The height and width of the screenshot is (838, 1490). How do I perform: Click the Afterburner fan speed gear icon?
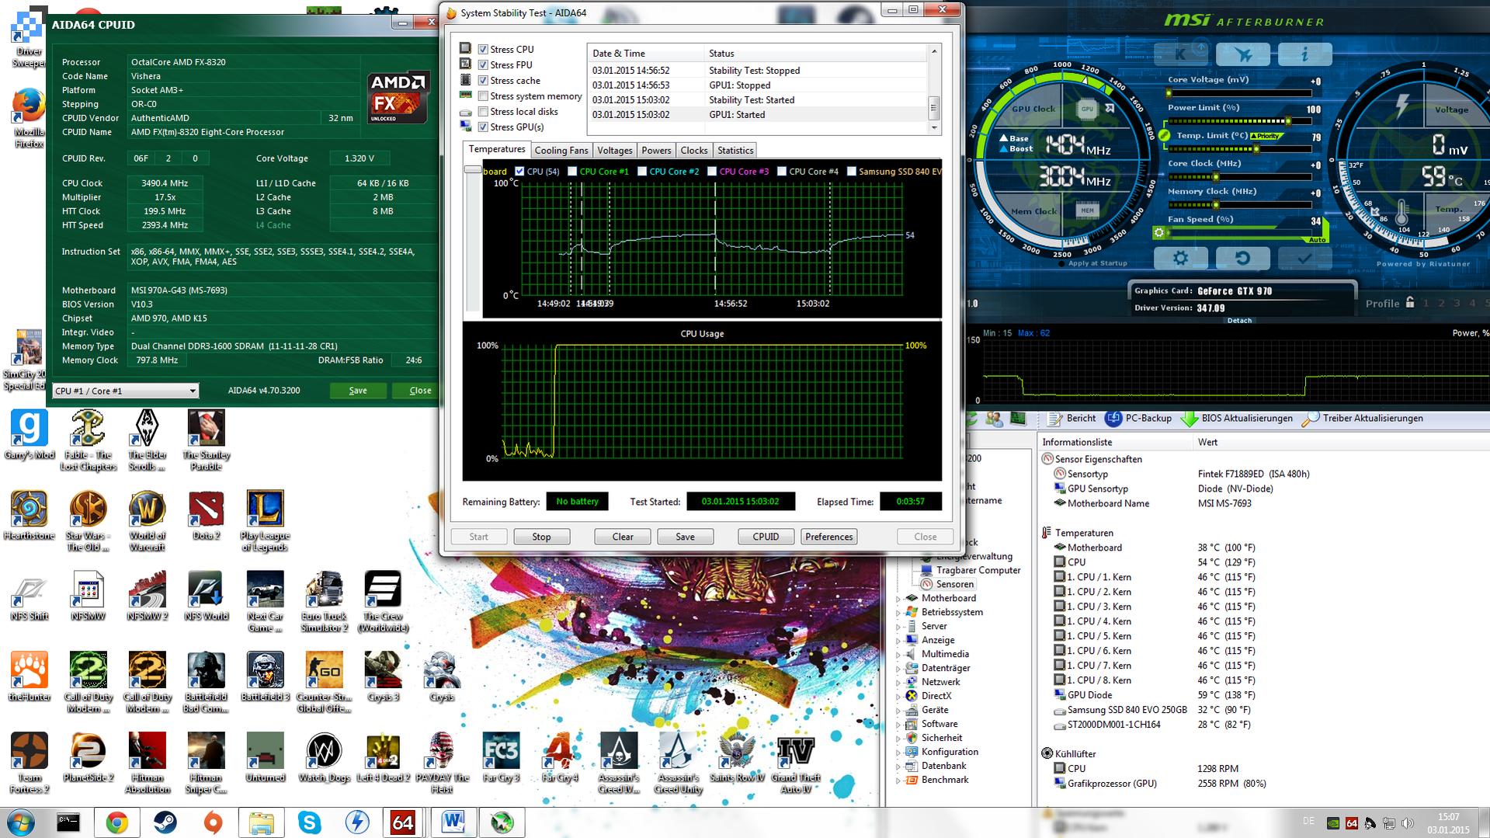tap(1158, 232)
